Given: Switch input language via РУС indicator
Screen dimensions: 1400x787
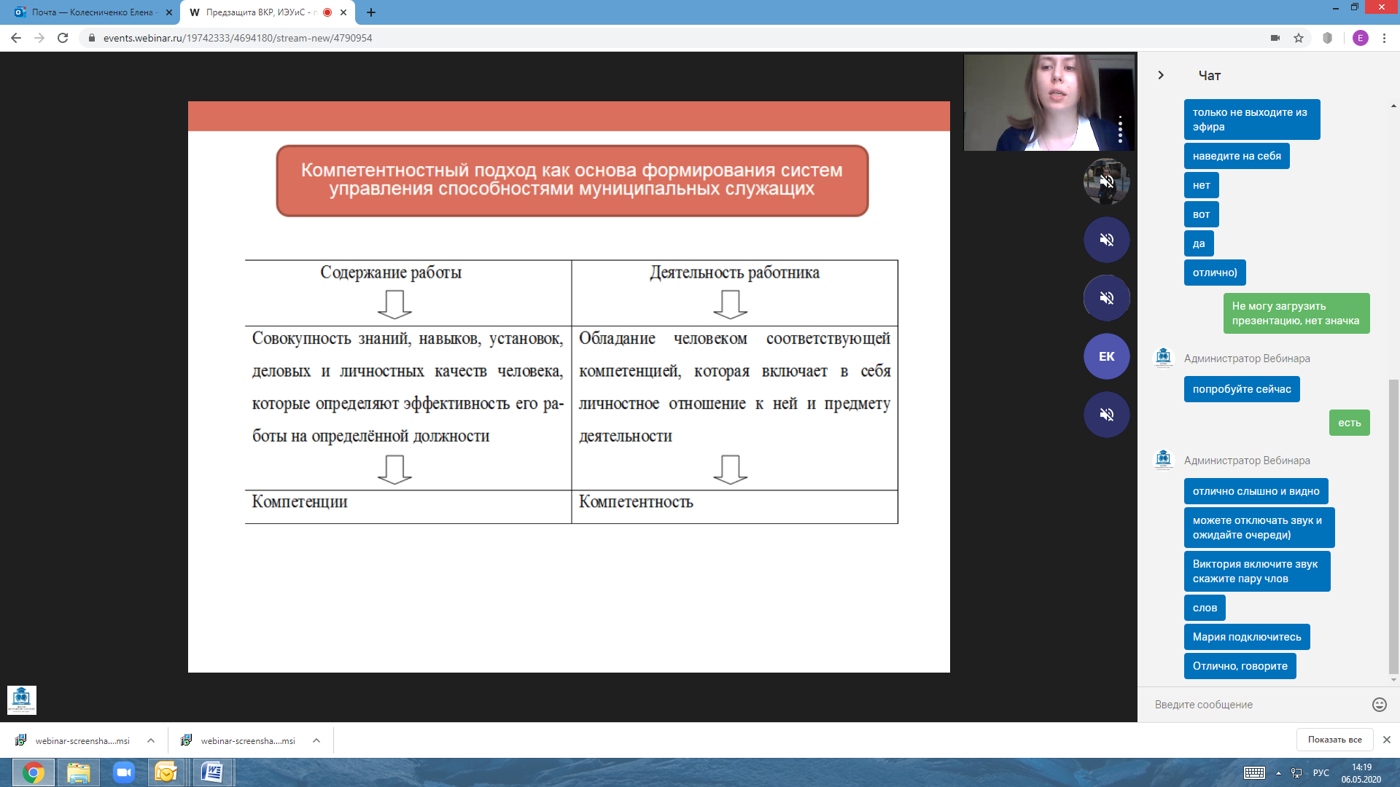Looking at the screenshot, I should click(x=1321, y=773).
